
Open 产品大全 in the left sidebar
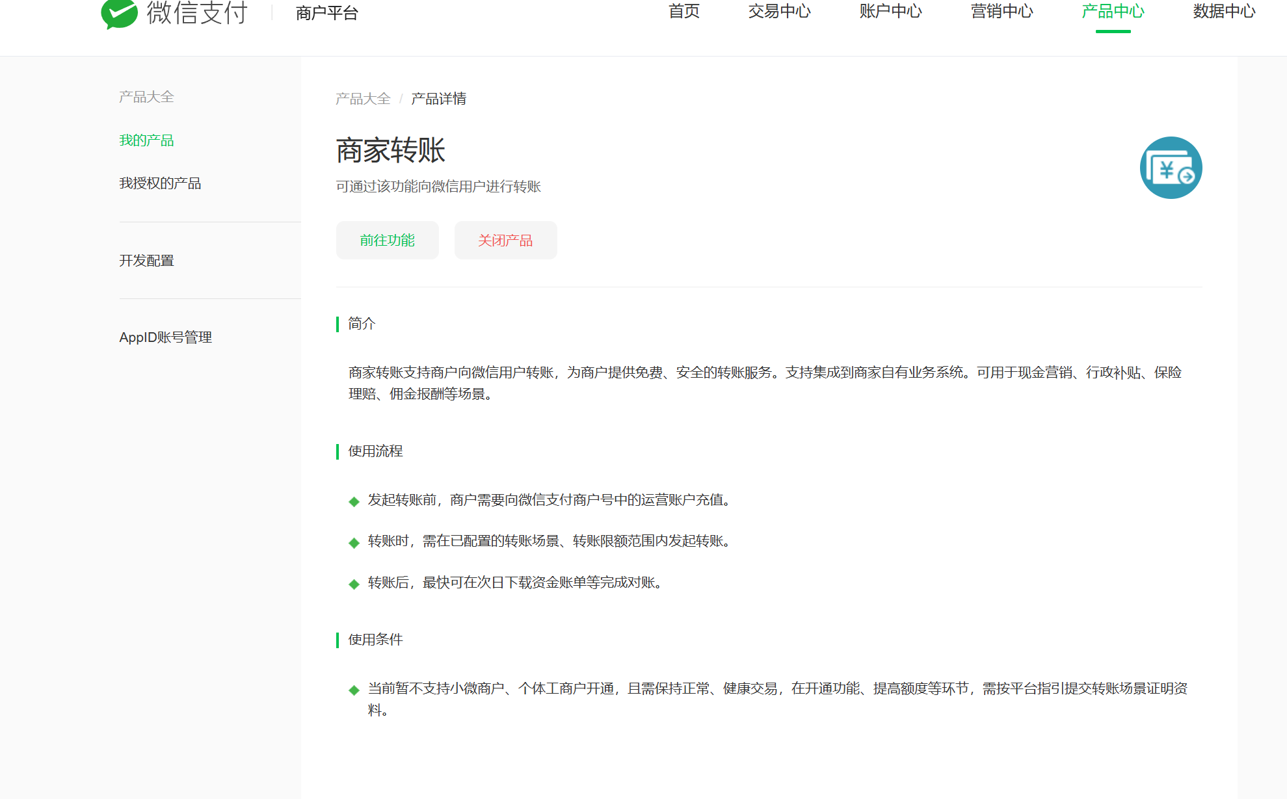tap(146, 97)
